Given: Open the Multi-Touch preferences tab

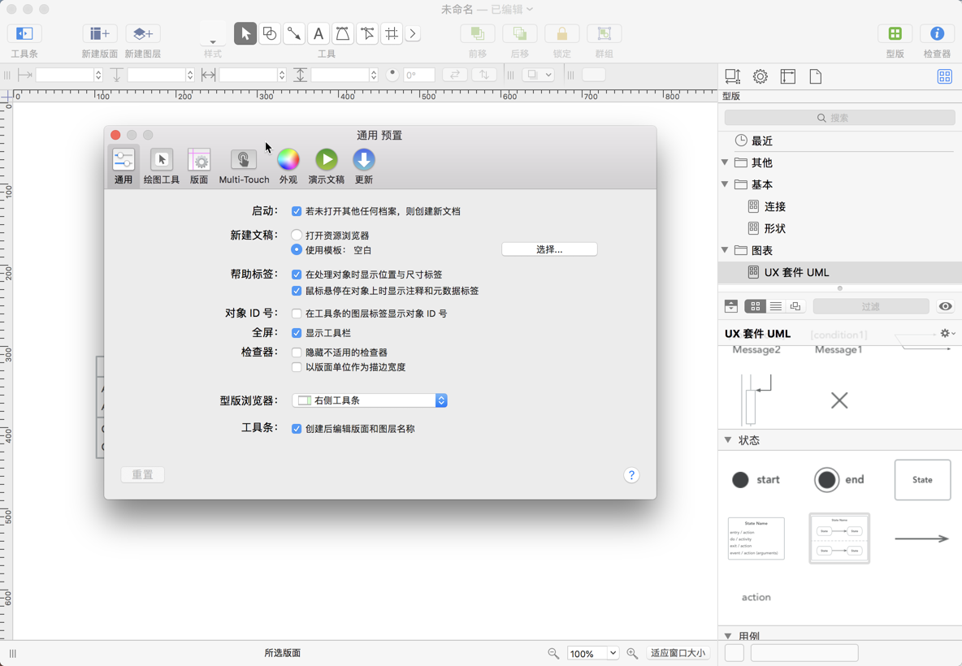Looking at the screenshot, I should point(244,165).
